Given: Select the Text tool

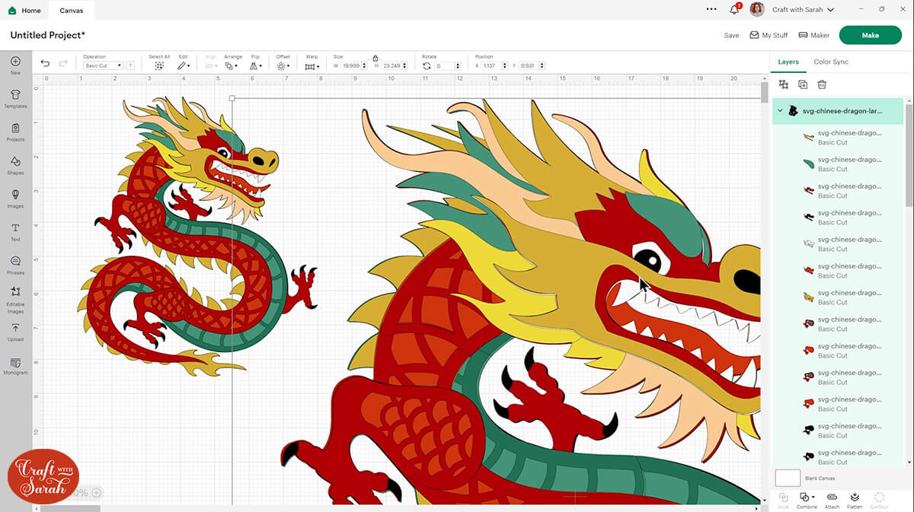Looking at the screenshot, I should [x=15, y=231].
